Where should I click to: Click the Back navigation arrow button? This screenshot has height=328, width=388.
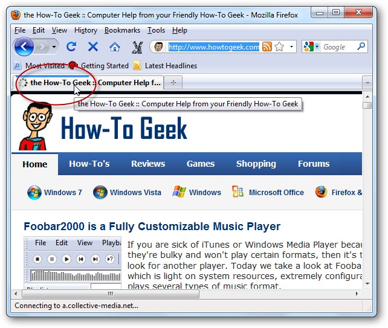point(24,47)
